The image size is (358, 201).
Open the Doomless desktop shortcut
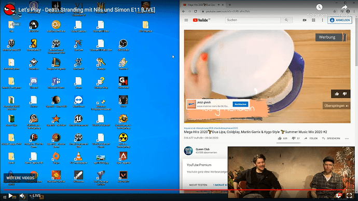(x=34, y=62)
